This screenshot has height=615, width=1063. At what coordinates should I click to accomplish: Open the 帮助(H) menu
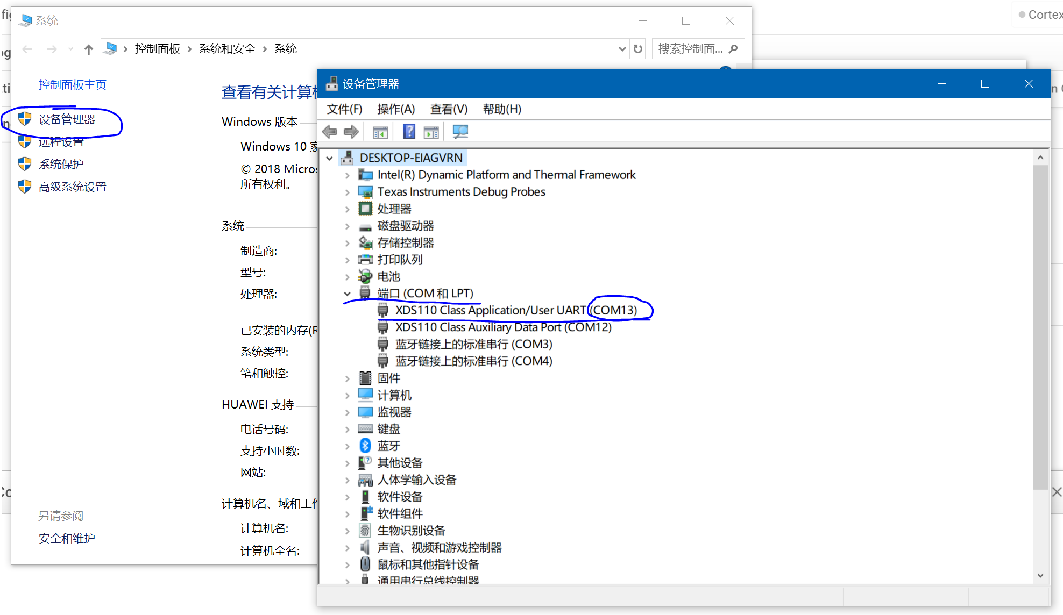(502, 109)
